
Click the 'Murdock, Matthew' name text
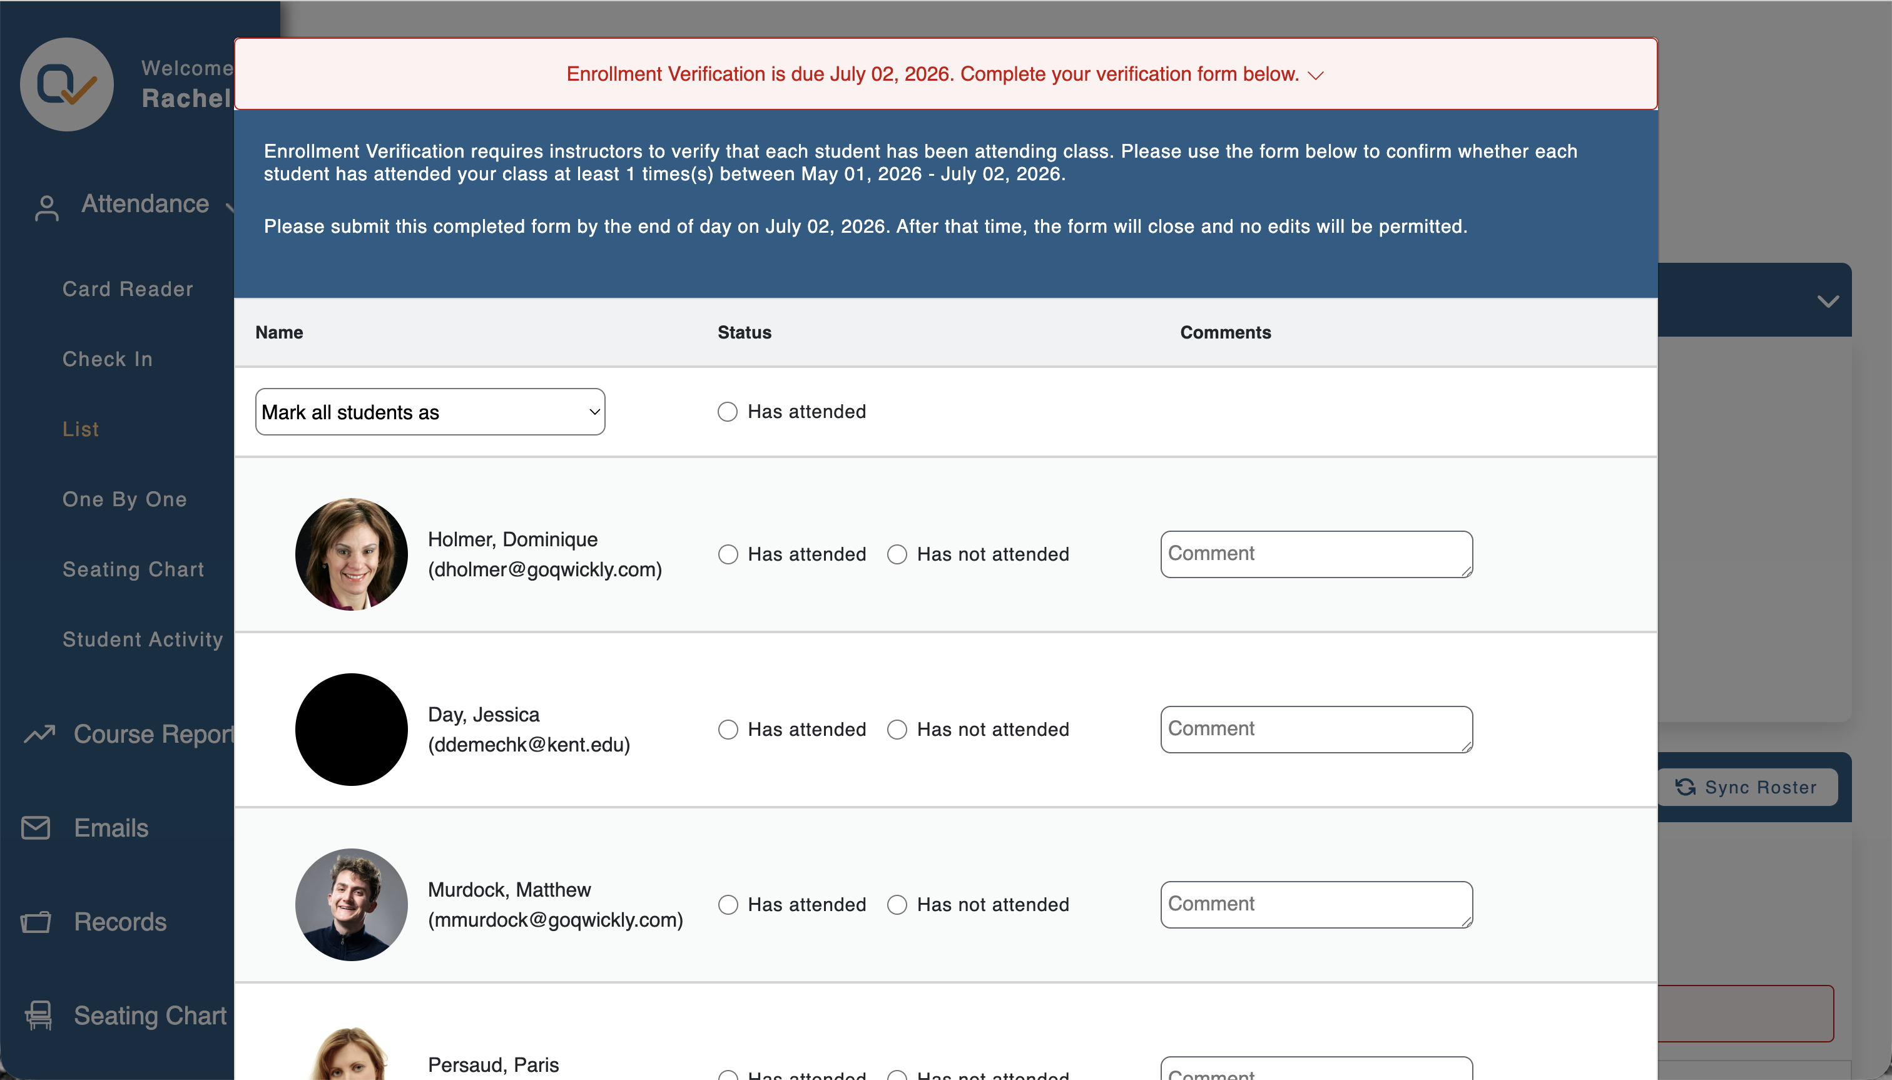point(509,889)
